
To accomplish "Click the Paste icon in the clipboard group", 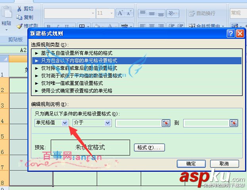I will click(6, 12).
